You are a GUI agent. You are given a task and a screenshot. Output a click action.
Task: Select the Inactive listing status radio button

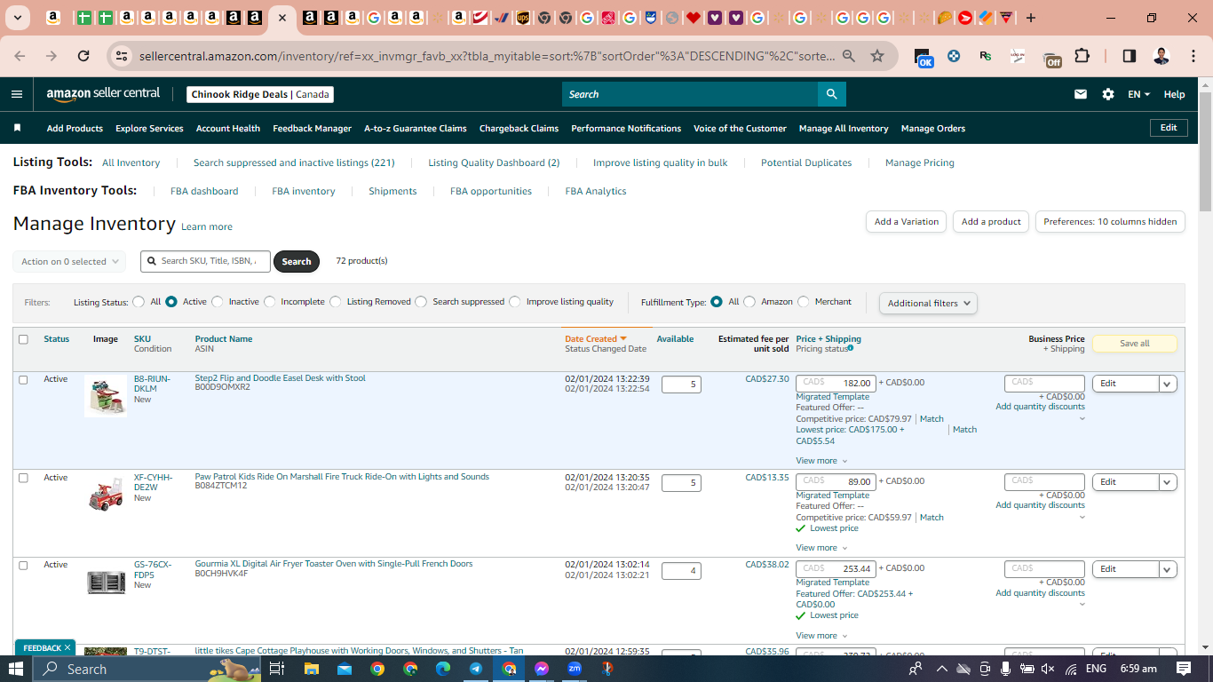217,302
